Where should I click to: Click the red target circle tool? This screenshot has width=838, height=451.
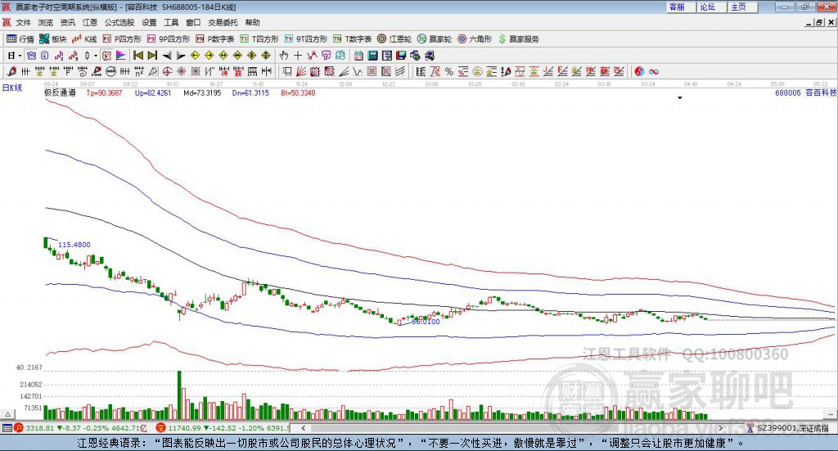pos(167,71)
